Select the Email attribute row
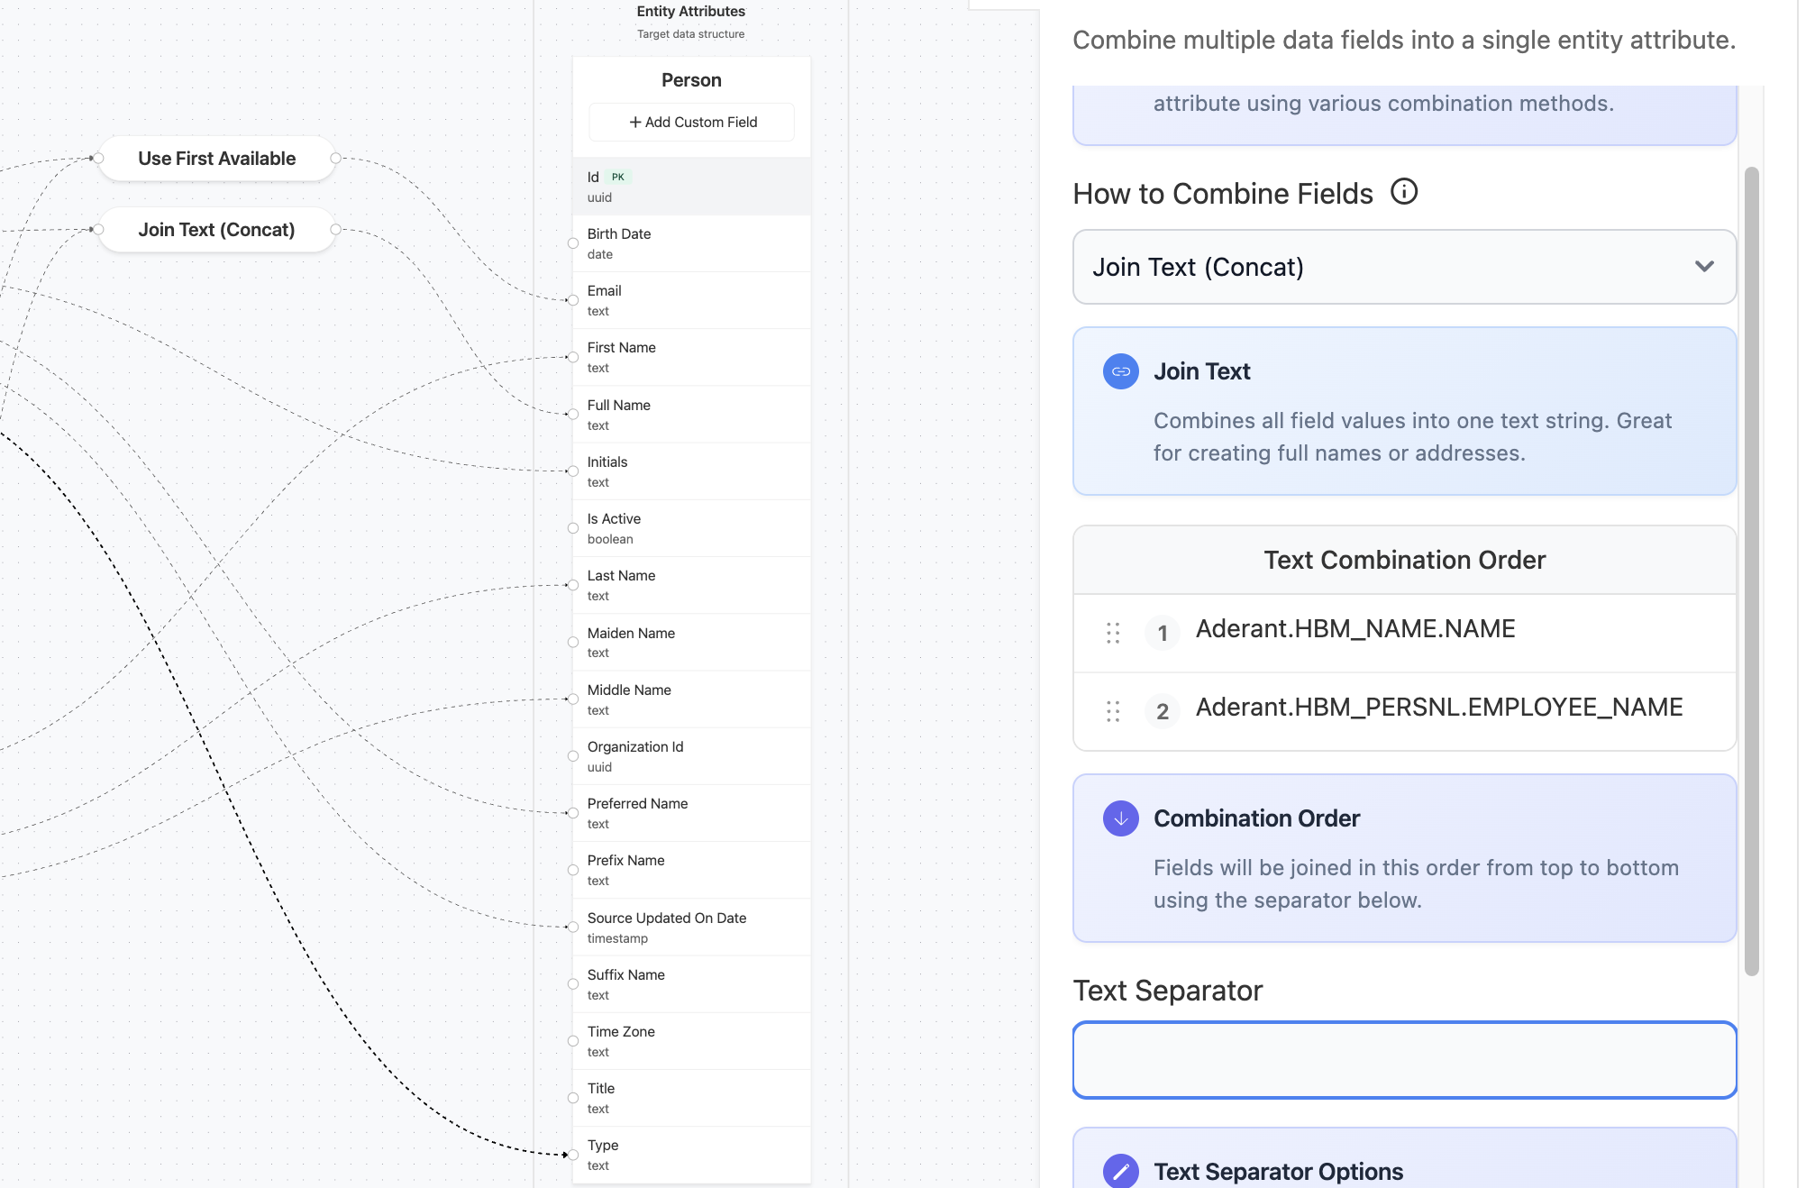Screen dimensions: 1806x1188 [x=691, y=300]
